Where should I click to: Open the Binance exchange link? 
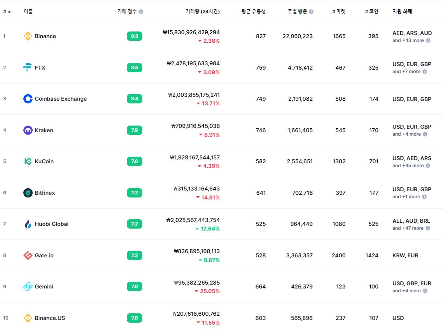point(45,36)
